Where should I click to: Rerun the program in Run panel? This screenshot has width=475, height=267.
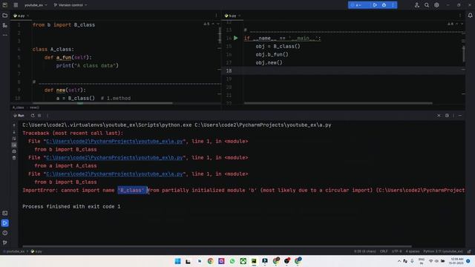[x=33, y=116]
